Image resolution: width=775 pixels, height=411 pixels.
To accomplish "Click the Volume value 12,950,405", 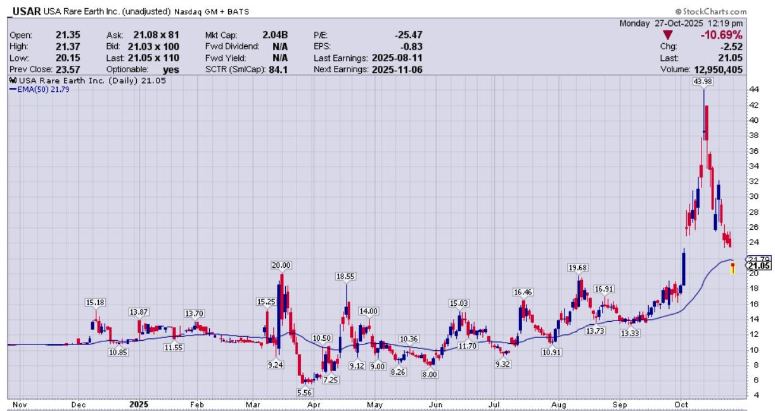I will pos(717,69).
